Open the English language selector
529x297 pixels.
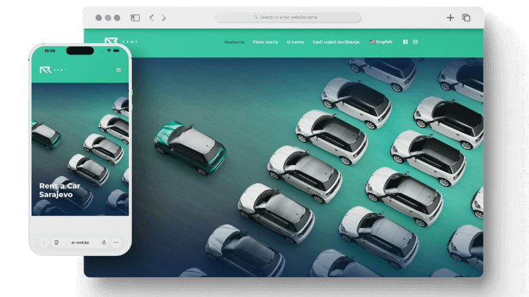pos(381,42)
